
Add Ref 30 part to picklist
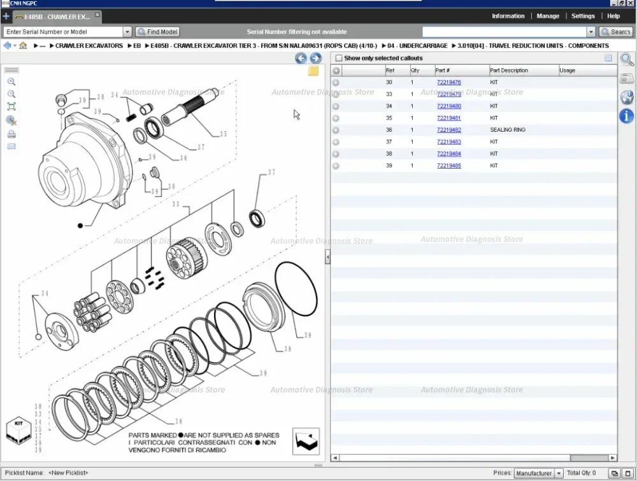tap(336, 83)
